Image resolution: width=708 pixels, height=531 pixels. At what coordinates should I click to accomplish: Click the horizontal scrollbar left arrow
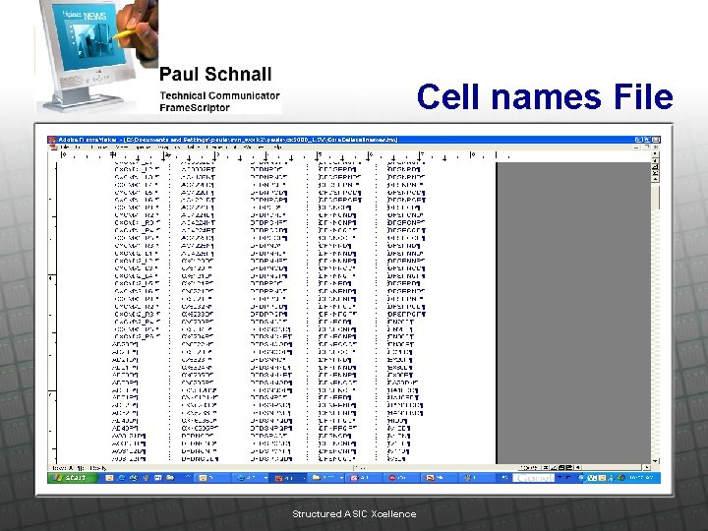pyautogui.click(x=578, y=468)
